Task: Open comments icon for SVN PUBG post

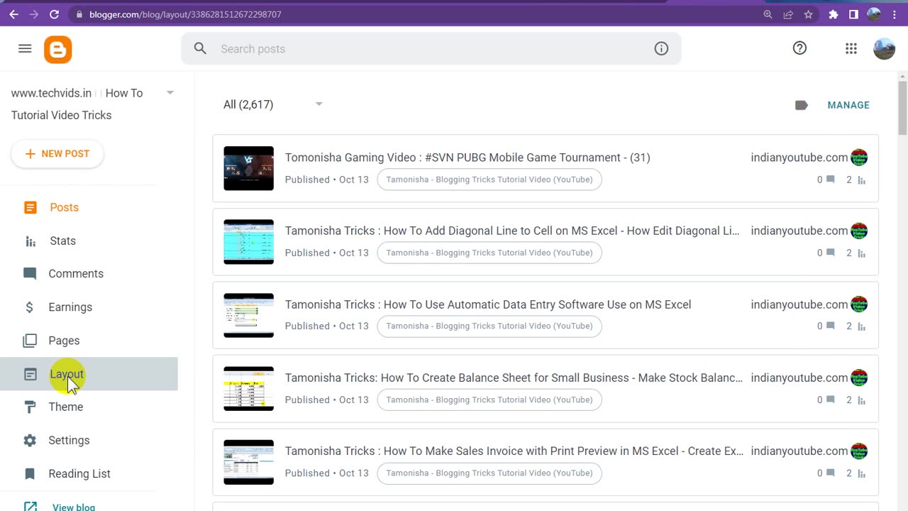Action: click(x=831, y=180)
